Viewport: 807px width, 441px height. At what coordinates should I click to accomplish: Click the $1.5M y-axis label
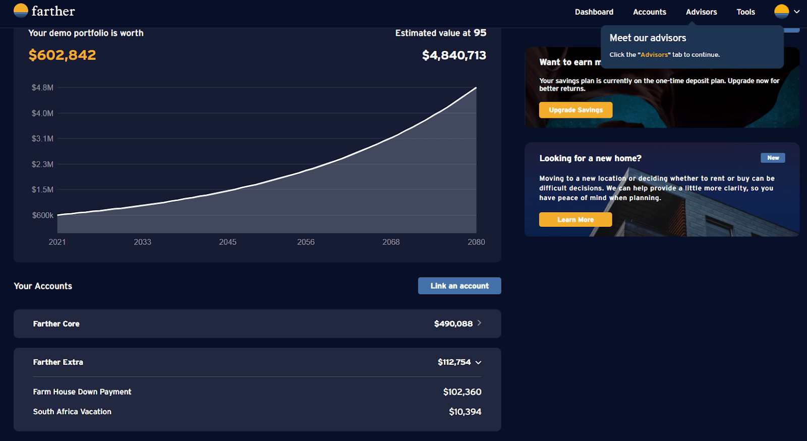[42, 190]
